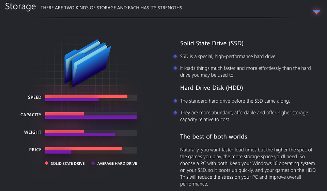327x191 pixels.
Task: Collapse the Storage section with the triangle arrow
Action: 316,12
